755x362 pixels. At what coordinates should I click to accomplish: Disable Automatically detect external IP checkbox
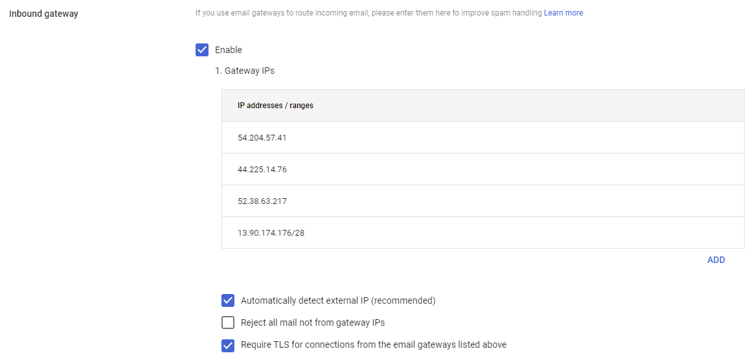[228, 300]
